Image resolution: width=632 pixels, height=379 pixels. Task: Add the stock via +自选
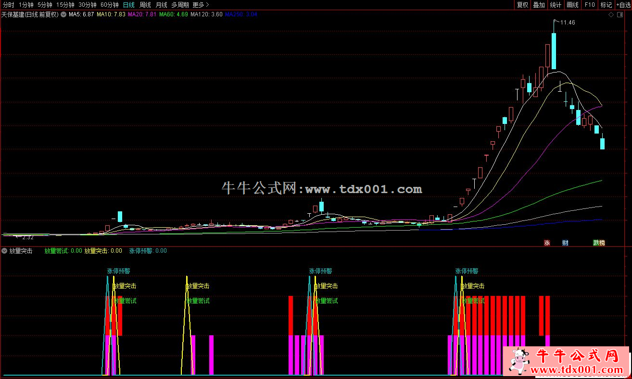[x=623, y=5]
